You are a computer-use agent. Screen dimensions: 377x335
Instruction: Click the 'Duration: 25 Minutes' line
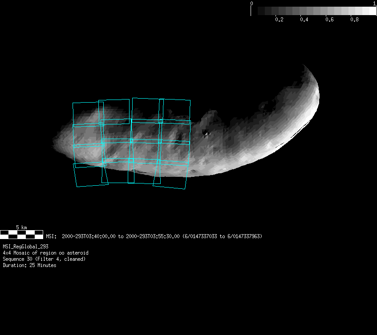[29, 265]
